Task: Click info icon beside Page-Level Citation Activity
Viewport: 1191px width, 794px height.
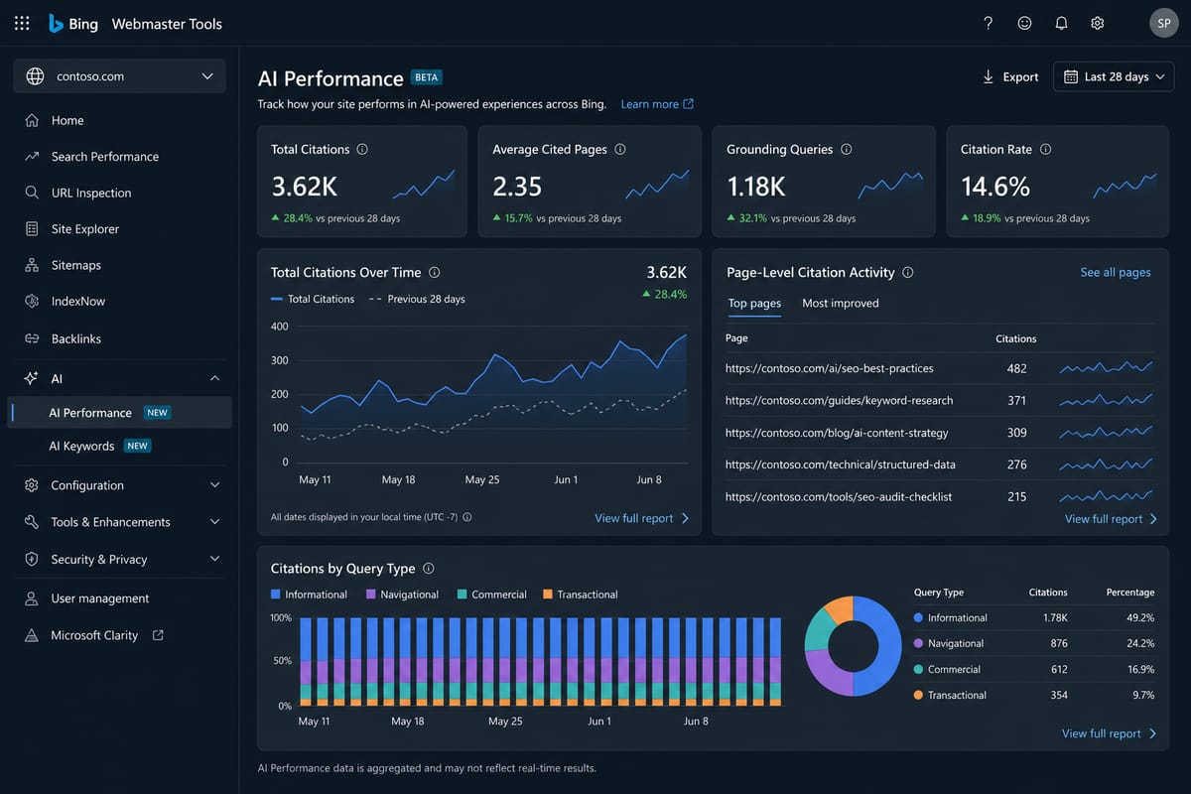Action: pos(908,272)
